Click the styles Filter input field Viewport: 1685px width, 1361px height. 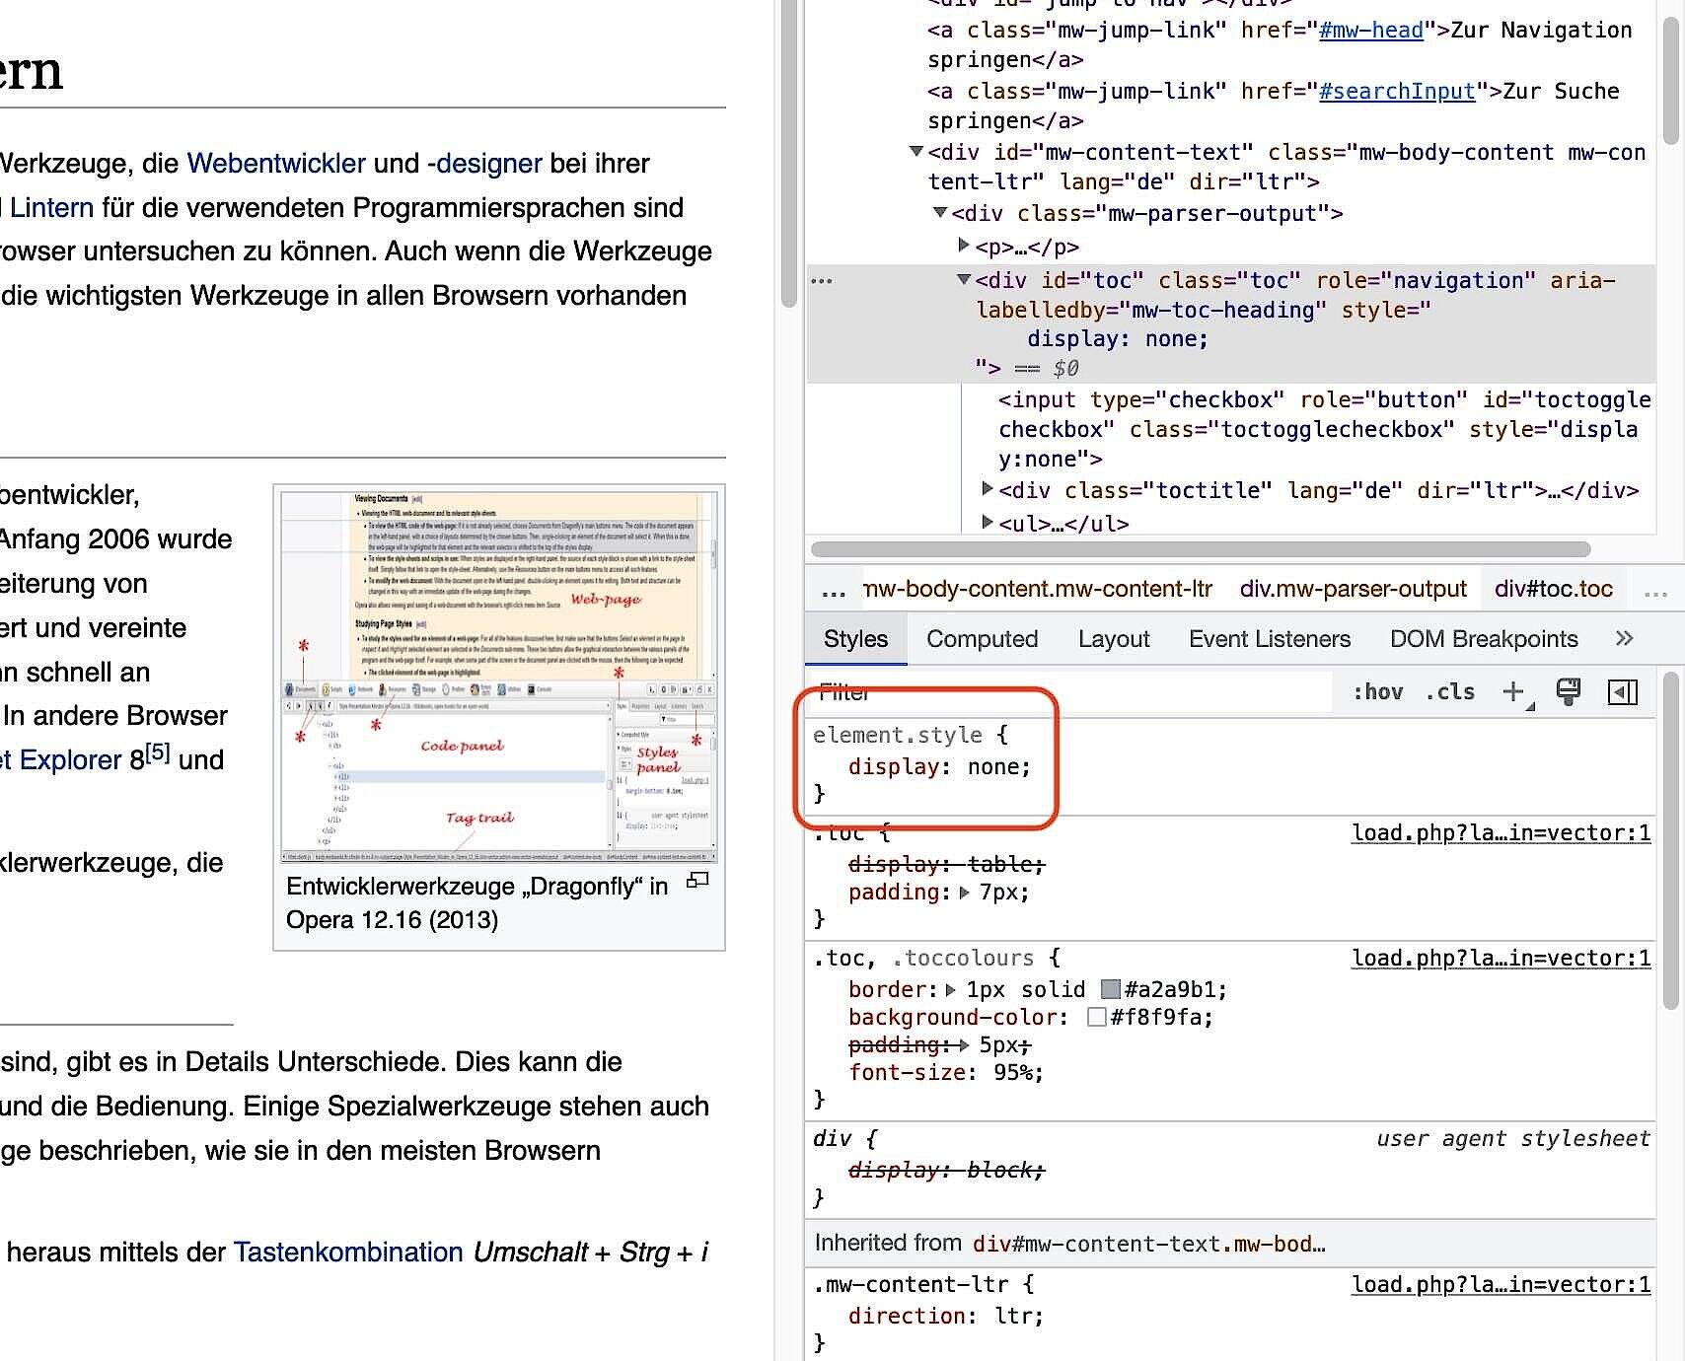(x=1065, y=692)
